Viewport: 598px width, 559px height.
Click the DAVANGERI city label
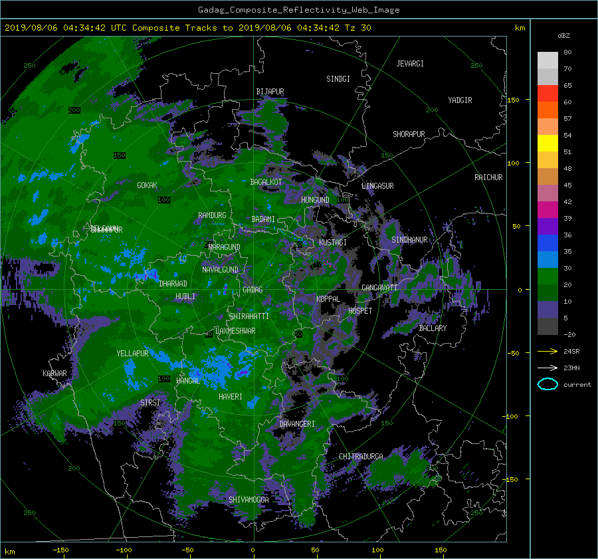coord(297,424)
